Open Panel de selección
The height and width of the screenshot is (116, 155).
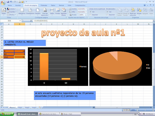point(133,12)
